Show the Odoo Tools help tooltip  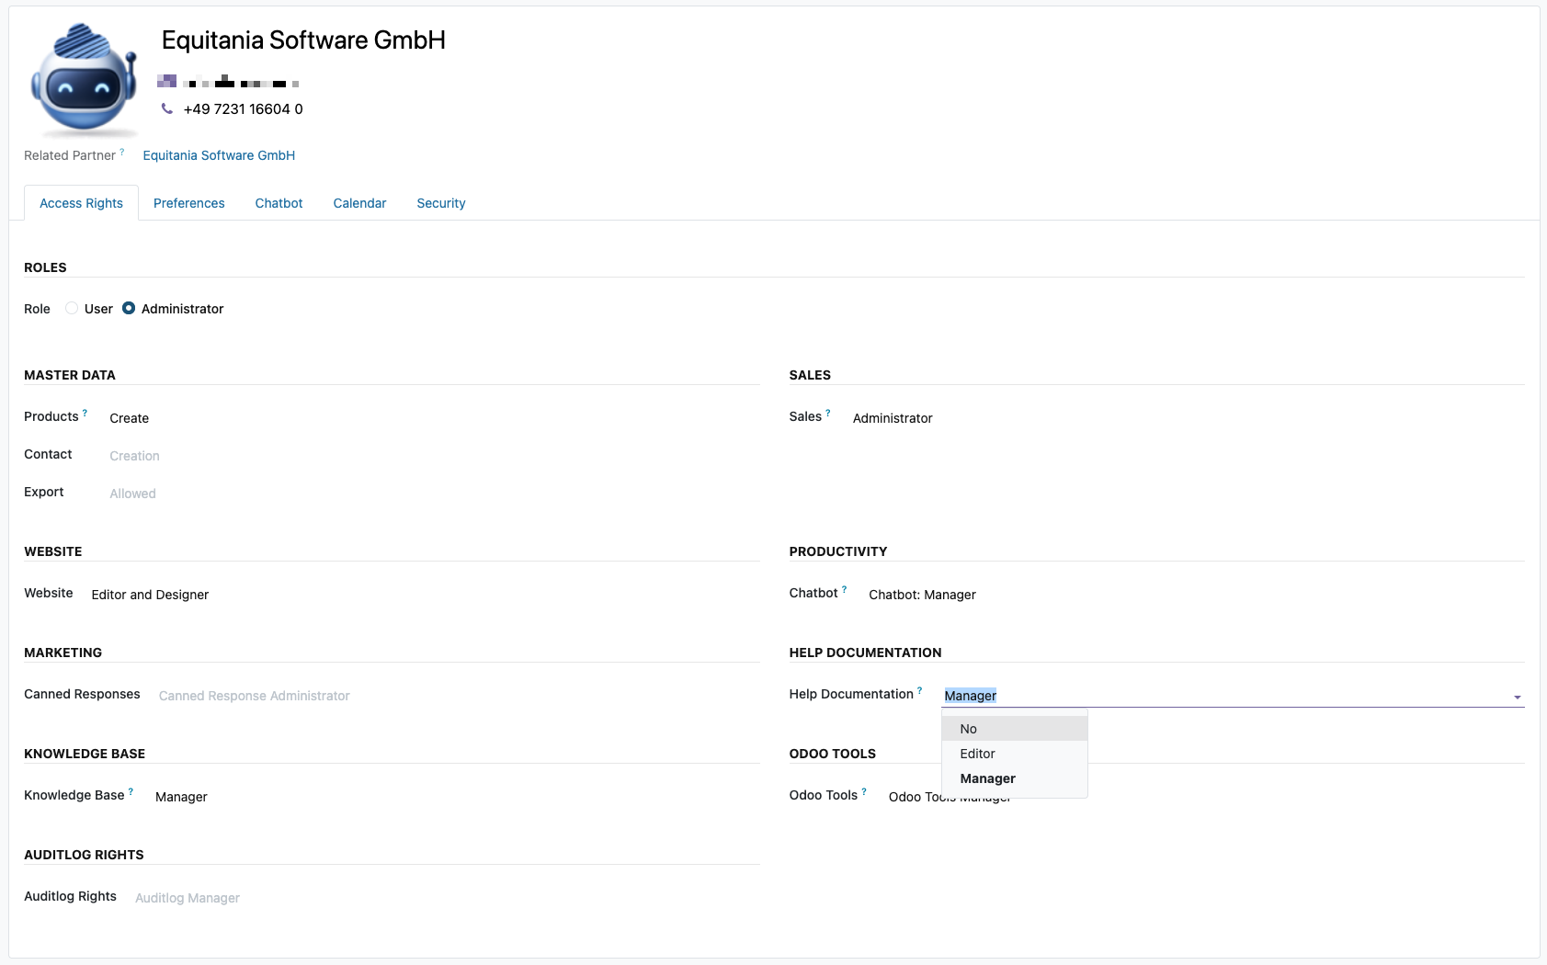(x=864, y=791)
